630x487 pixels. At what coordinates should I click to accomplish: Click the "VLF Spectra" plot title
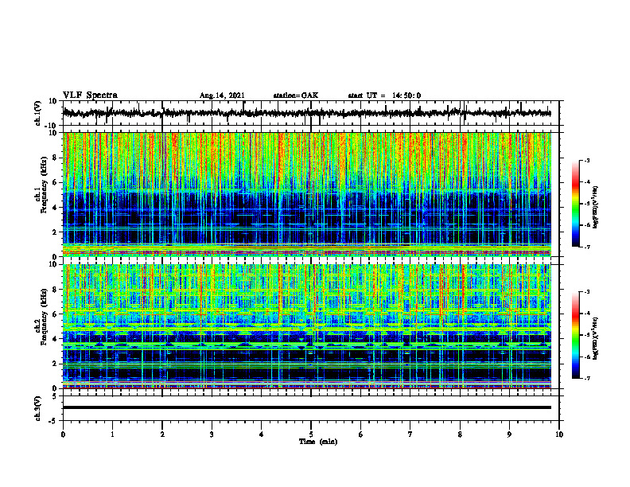click(90, 95)
